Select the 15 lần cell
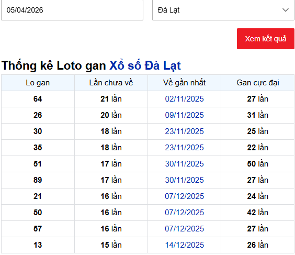 point(111,245)
